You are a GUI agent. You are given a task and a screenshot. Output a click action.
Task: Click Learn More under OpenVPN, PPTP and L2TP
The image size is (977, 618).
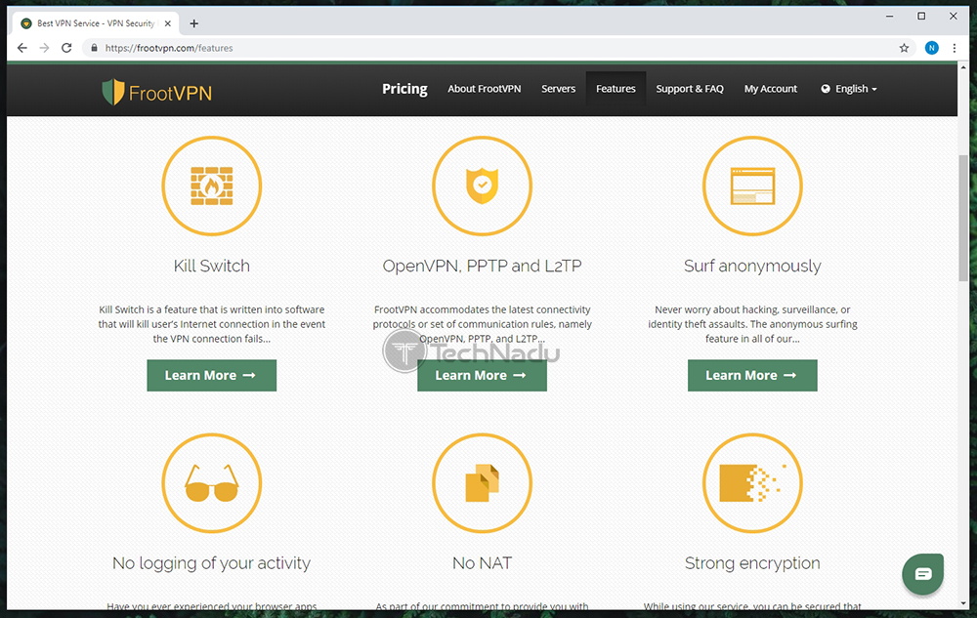483,375
